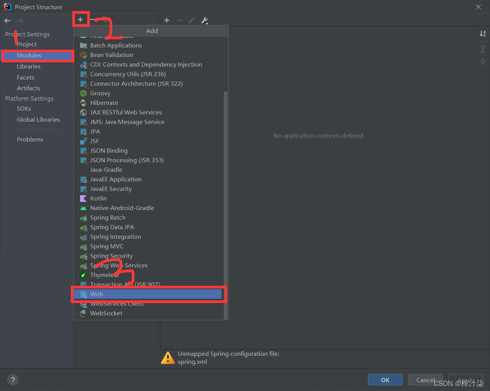
Task: Click the collapse all icon
Action: click(483, 62)
